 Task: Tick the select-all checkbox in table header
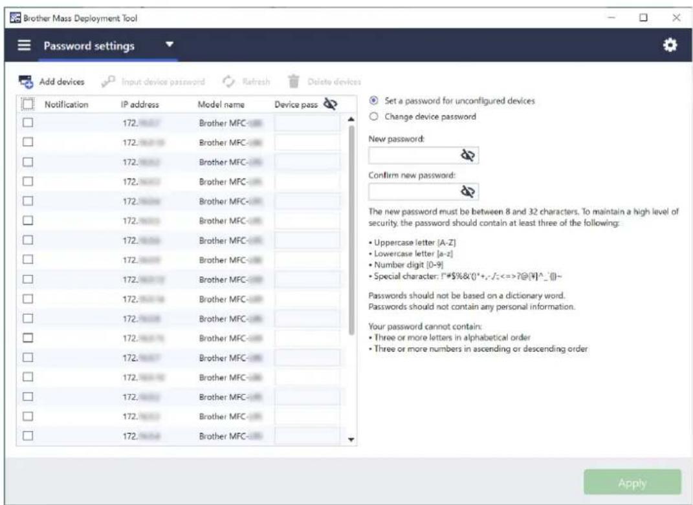27,104
